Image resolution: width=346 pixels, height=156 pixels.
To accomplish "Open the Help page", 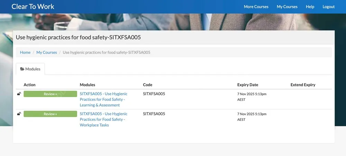I will (310, 7).
